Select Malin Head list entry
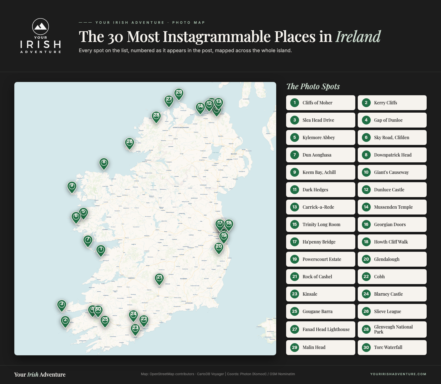The width and height of the screenshot is (441, 384). pos(321,348)
